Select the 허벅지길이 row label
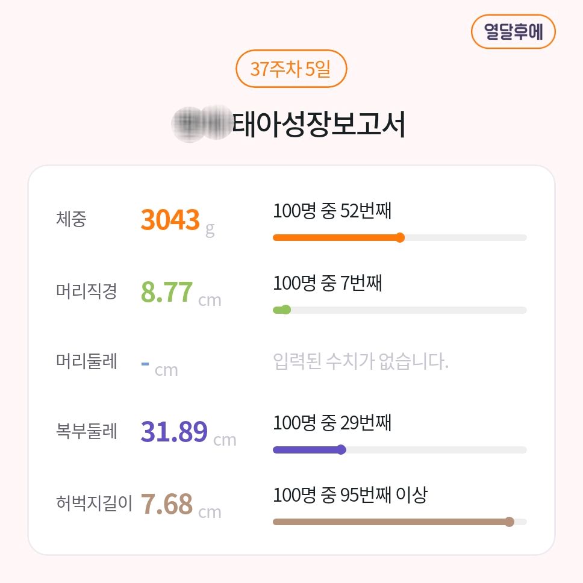 point(94,503)
